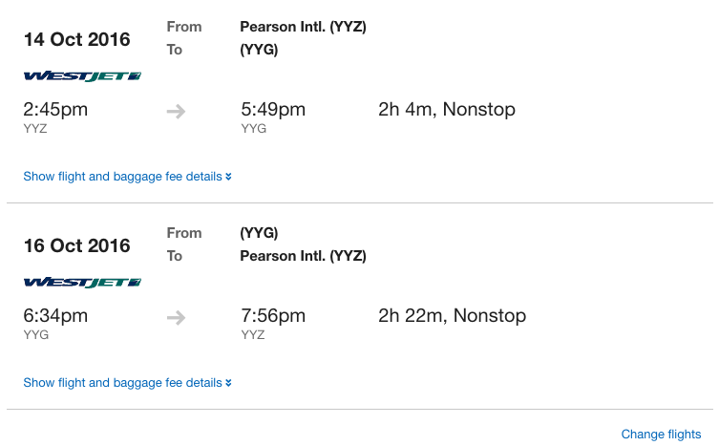Click the arrow between 2:45pm and 5:49pm

(176, 112)
